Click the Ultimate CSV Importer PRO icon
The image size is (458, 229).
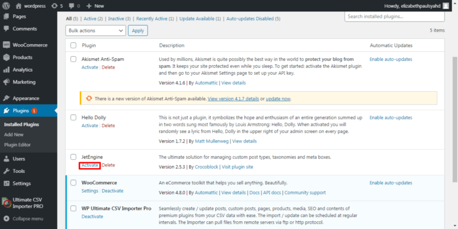[x=6, y=203]
